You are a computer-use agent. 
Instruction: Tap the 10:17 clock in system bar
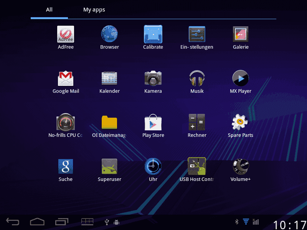click(x=290, y=225)
